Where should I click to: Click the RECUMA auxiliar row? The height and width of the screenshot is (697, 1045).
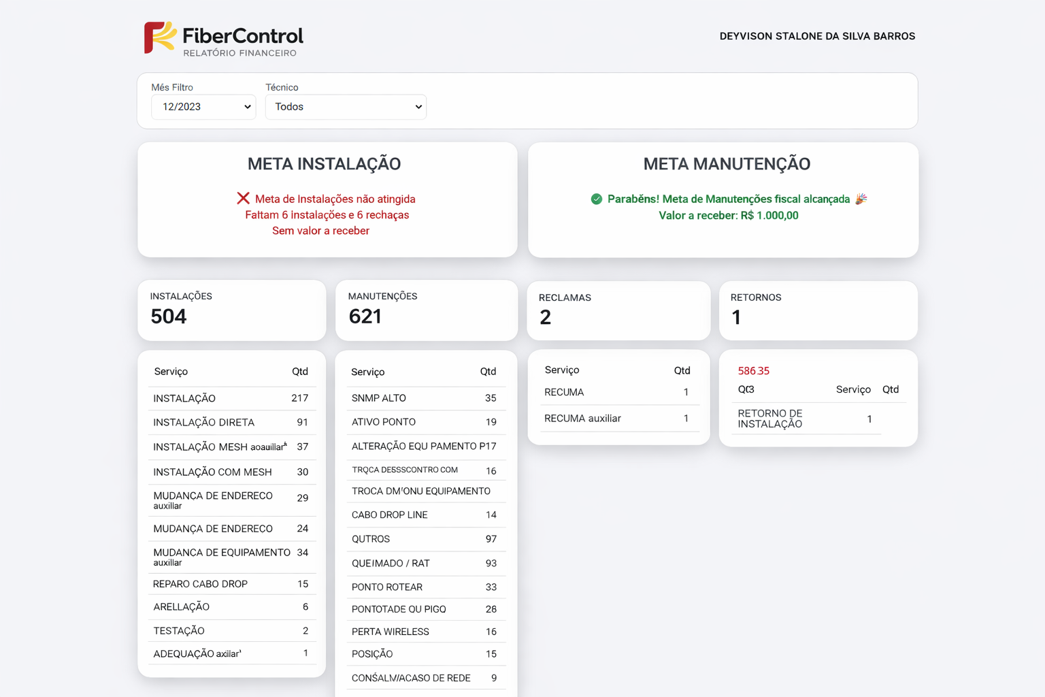point(618,418)
